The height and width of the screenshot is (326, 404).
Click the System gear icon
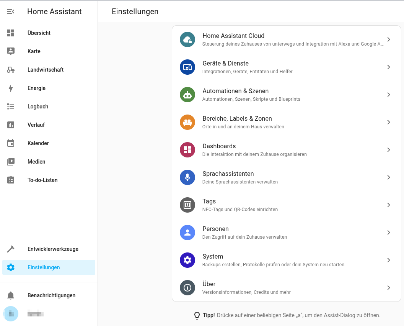point(187,260)
